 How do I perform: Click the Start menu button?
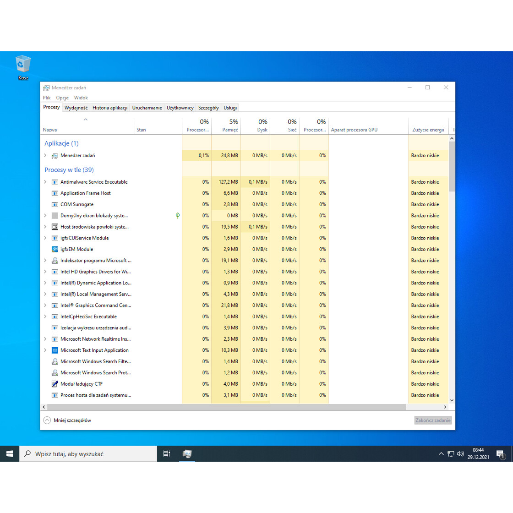[10, 453]
